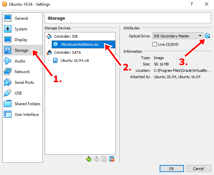Click the remove selected storage attachment icon
The height and width of the screenshot is (175, 214).
coord(112,159)
